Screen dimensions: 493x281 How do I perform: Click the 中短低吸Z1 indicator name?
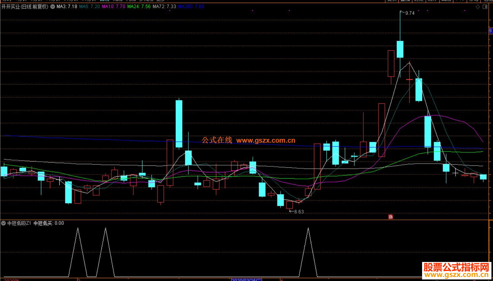pyautogui.click(x=19, y=223)
